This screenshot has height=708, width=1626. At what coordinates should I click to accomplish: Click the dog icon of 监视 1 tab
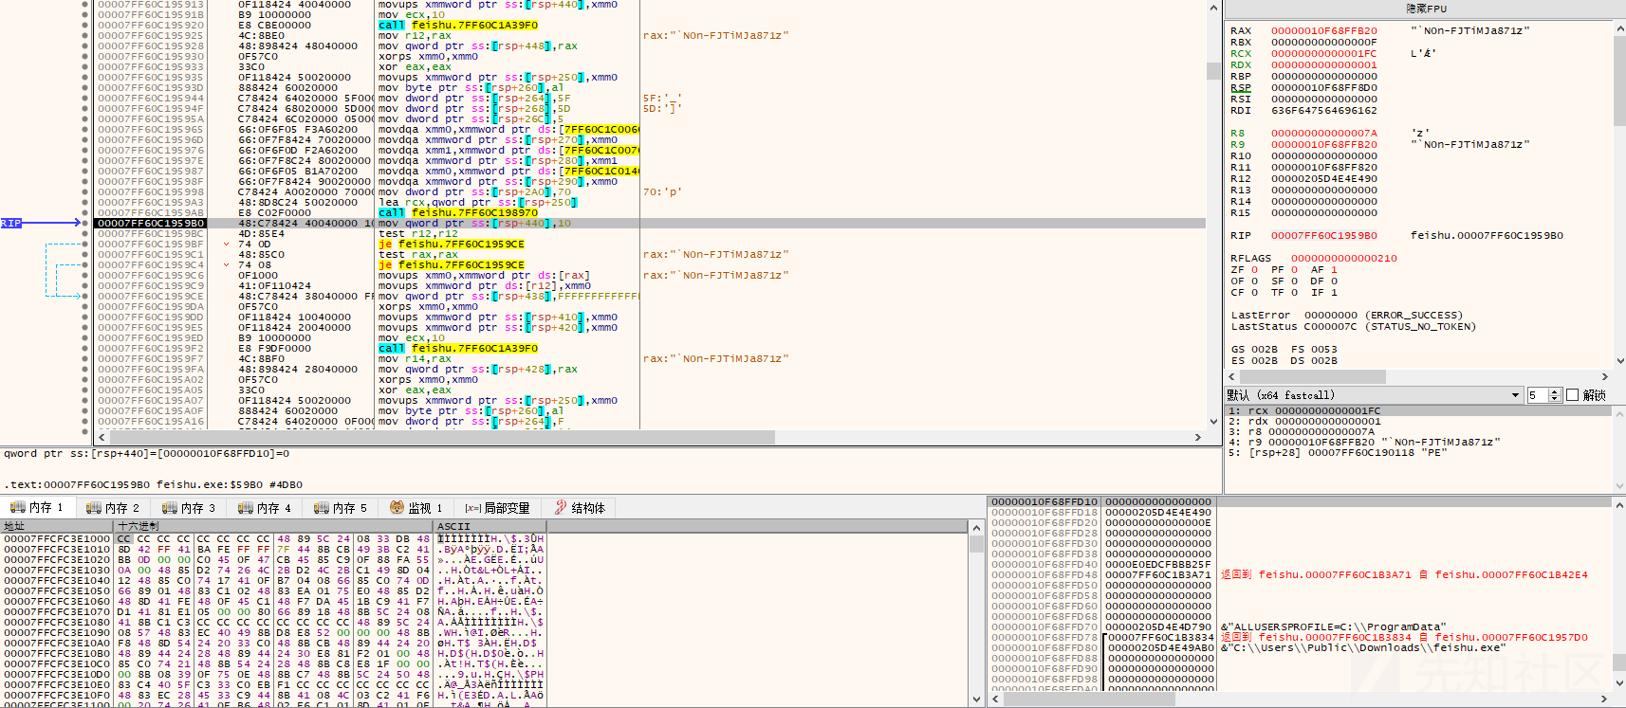(397, 508)
